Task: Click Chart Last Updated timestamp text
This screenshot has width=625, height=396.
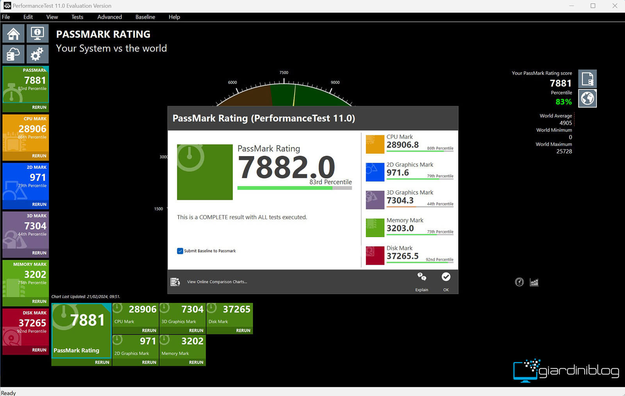Action: [x=86, y=297]
